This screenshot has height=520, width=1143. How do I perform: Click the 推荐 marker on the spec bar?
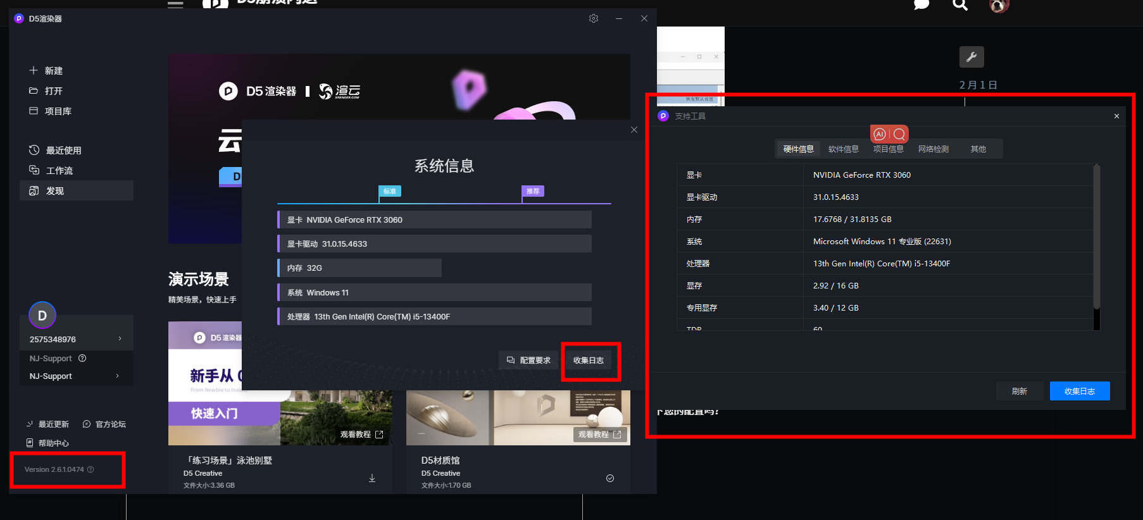click(533, 191)
